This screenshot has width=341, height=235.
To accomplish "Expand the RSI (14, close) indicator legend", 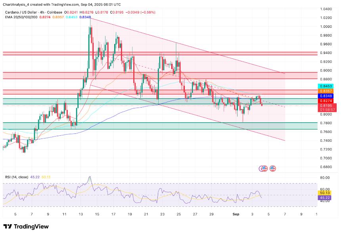I will click(x=16, y=177).
